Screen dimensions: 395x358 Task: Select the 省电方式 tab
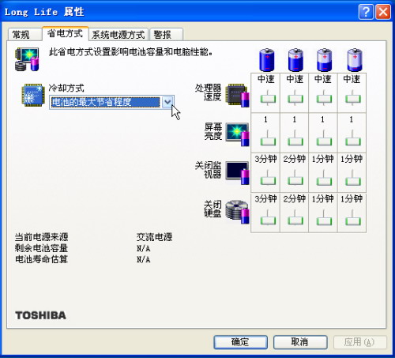(x=66, y=33)
